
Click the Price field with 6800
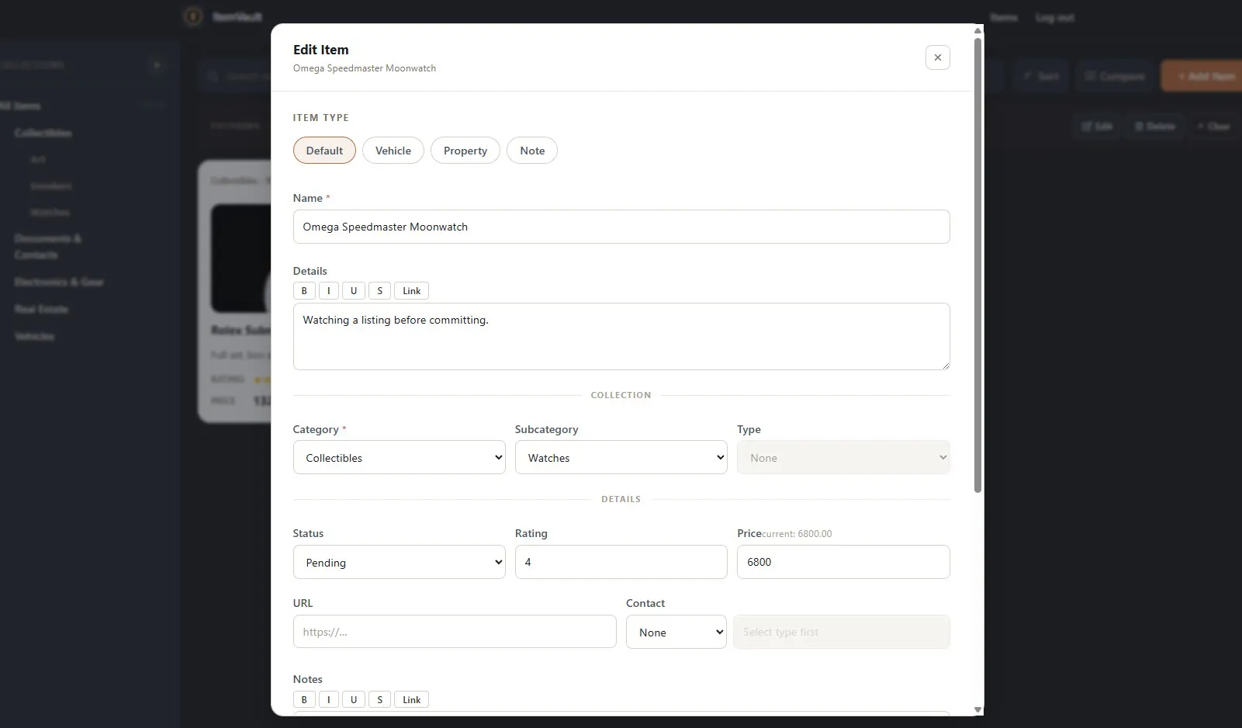click(x=843, y=562)
